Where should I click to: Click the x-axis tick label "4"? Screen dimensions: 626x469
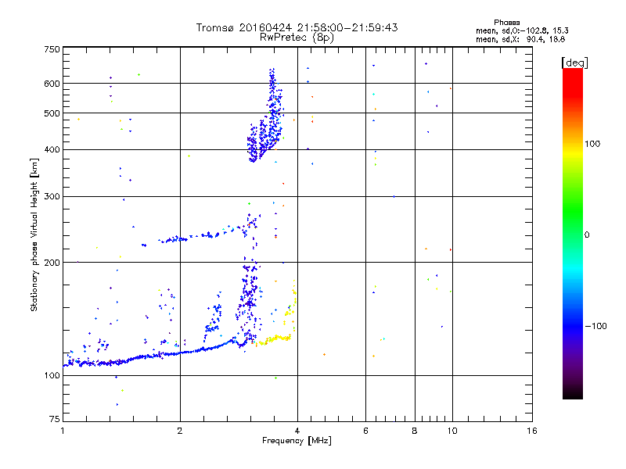297,431
